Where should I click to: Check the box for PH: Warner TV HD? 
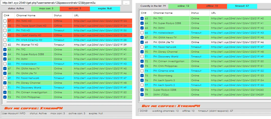click(5, 45)
